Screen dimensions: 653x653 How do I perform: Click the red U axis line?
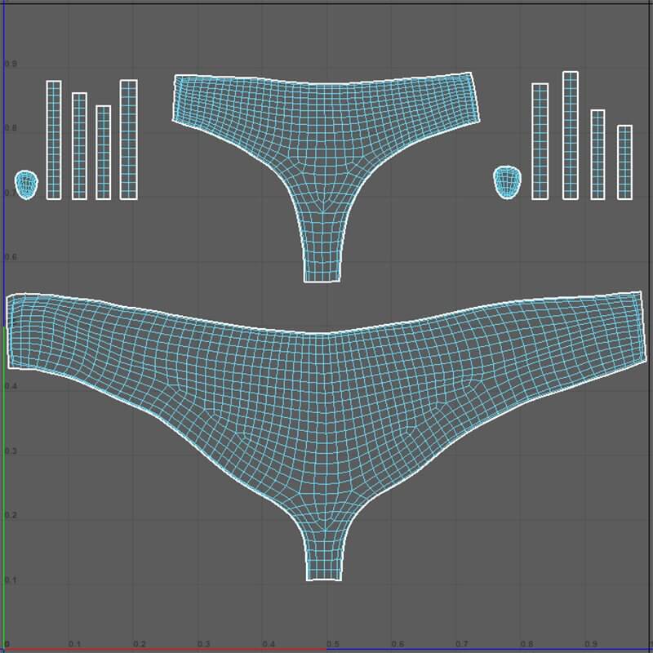pyautogui.click(x=163, y=650)
